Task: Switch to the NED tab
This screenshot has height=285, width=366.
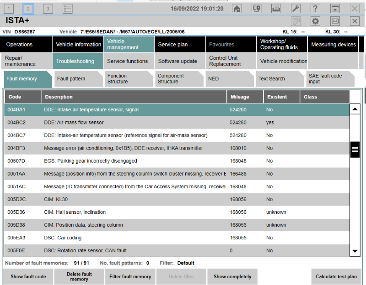Action: pos(230,79)
